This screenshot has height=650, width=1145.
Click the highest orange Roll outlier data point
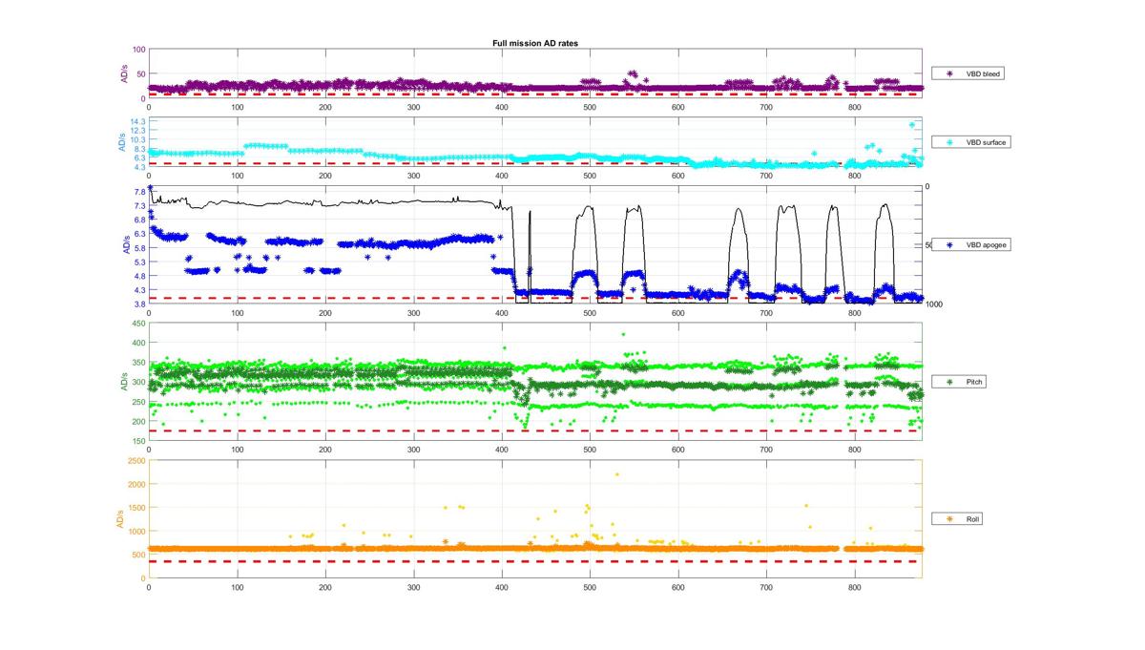[x=616, y=474]
